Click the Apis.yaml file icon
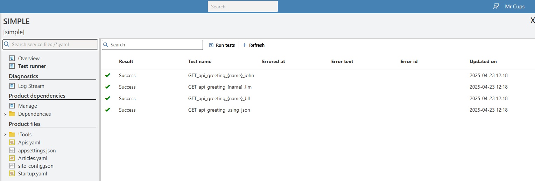Viewport: 535px width, 181px height. click(x=12, y=142)
